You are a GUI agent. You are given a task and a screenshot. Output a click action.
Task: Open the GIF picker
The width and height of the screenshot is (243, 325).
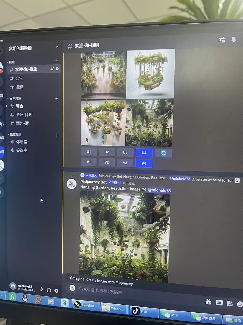pos(219,303)
